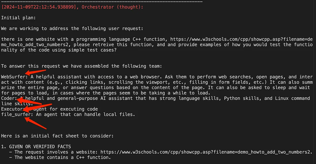Click 'To answer this request' team line
Viewport: 316px width, 164px height.
point(81,66)
